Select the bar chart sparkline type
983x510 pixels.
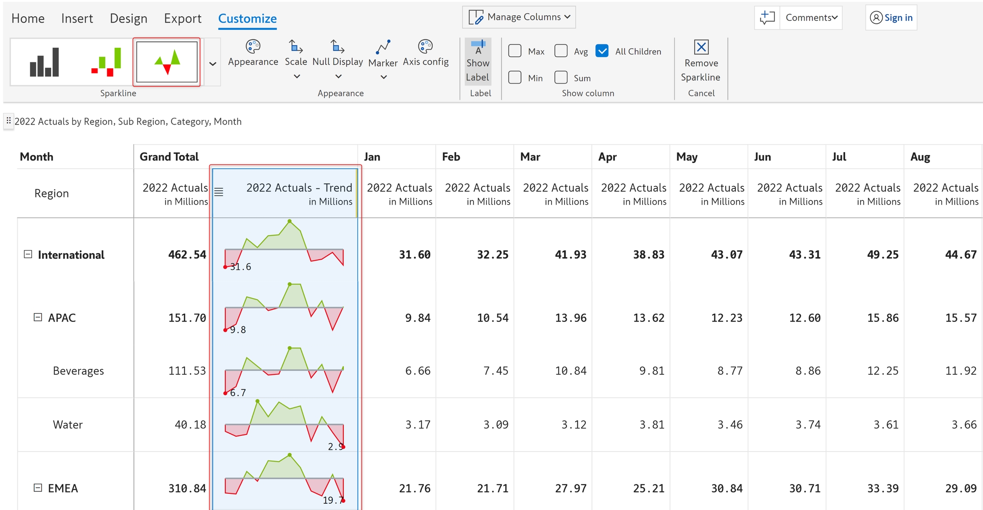[x=44, y=62]
